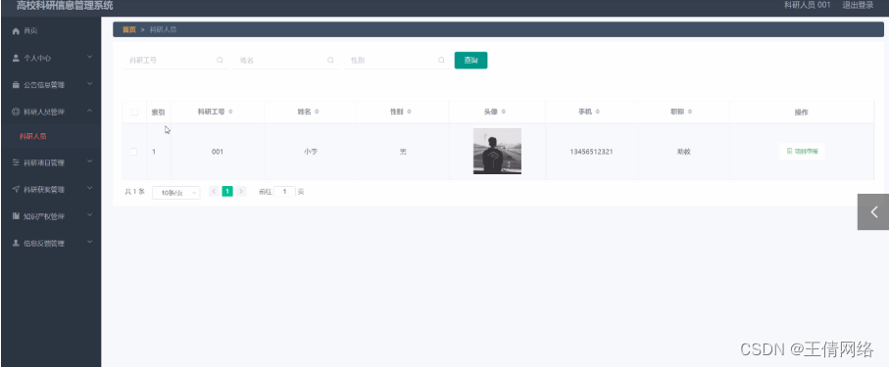Sort table by 头像 column arrows
The width and height of the screenshot is (889, 367).
(504, 113)
